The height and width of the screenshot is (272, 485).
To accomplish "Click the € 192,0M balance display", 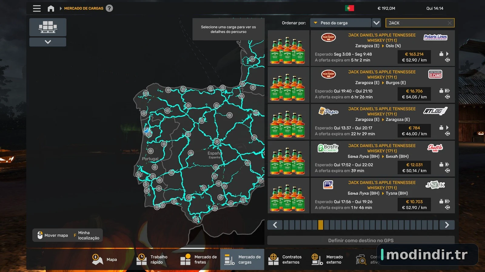I will pos(386,8).
